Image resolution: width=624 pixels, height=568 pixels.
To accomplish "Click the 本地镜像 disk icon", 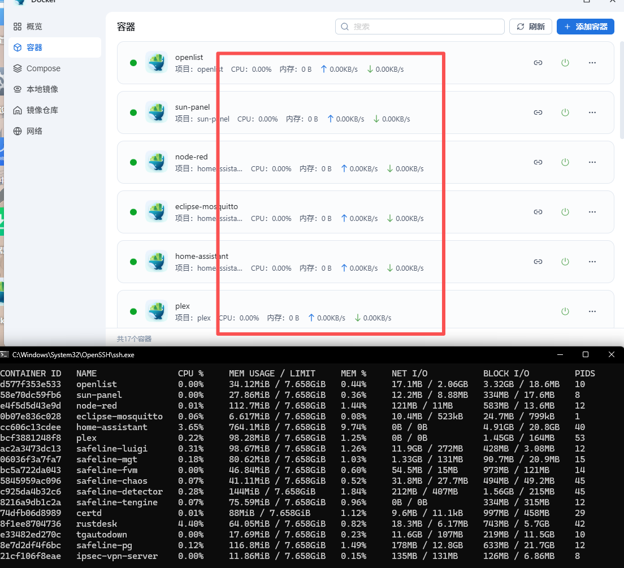I will coord(18,89).
